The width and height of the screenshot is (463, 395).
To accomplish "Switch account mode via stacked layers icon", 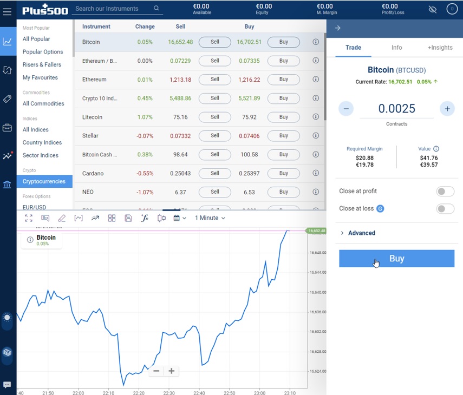I will click(7, 352).
